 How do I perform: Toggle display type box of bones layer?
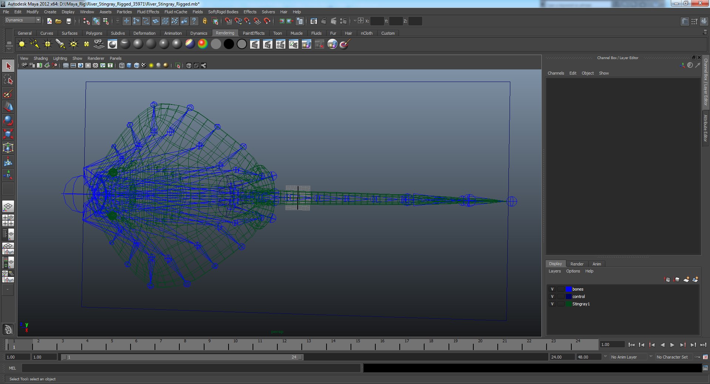[561, 289]
